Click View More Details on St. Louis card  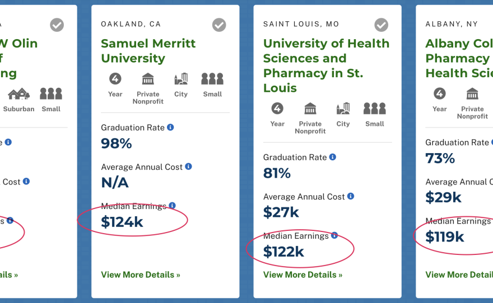tap(303, 274)
